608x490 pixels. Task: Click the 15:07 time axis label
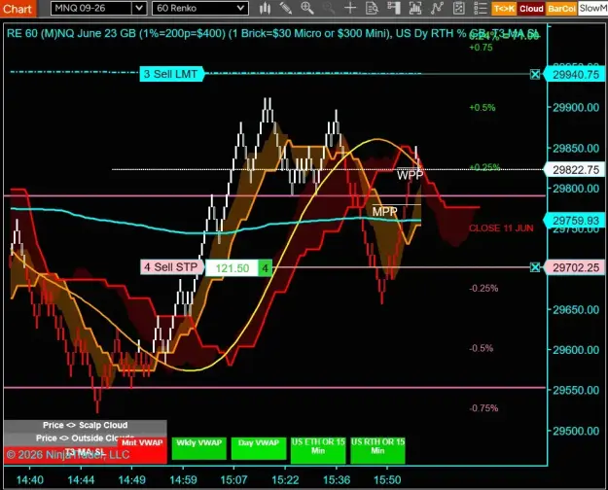pyautogui.click(x=233, y=480)
